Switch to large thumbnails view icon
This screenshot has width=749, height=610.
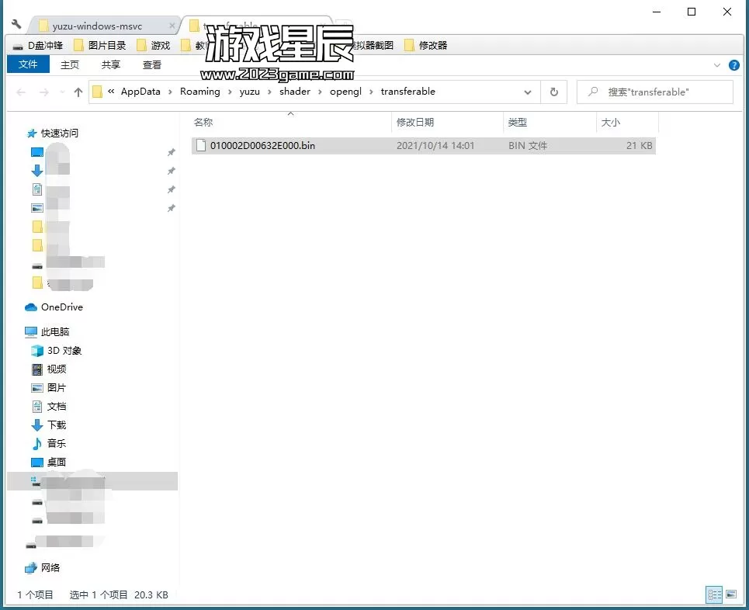tap(730, 594)
